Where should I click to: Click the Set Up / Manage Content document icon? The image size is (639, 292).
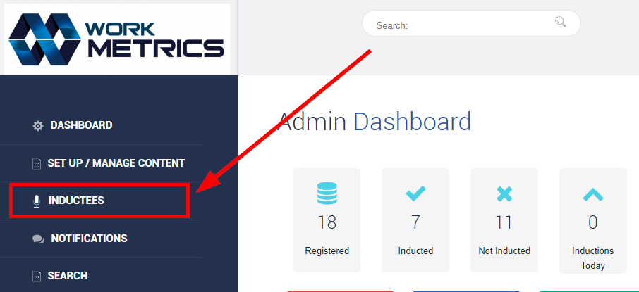point(37,164)
